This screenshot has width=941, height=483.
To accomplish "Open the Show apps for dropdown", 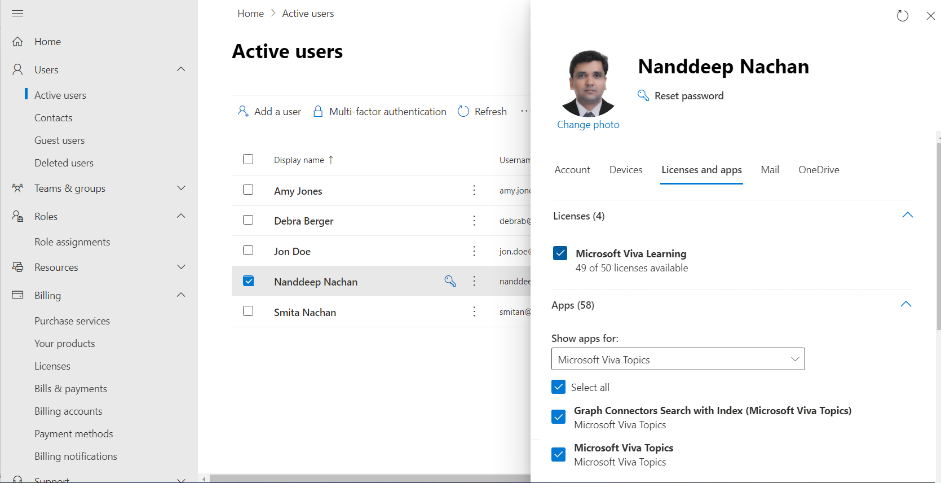I will [x=678, y=359].
